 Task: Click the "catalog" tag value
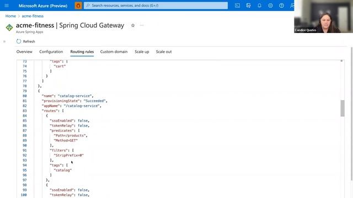(x=63, y=170)
